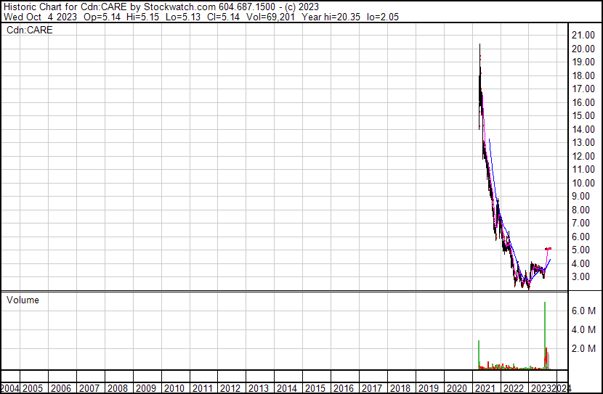This screenshot has width=603, height=394.
Task: Click the Volume panel label
Action: click(23, 300)
